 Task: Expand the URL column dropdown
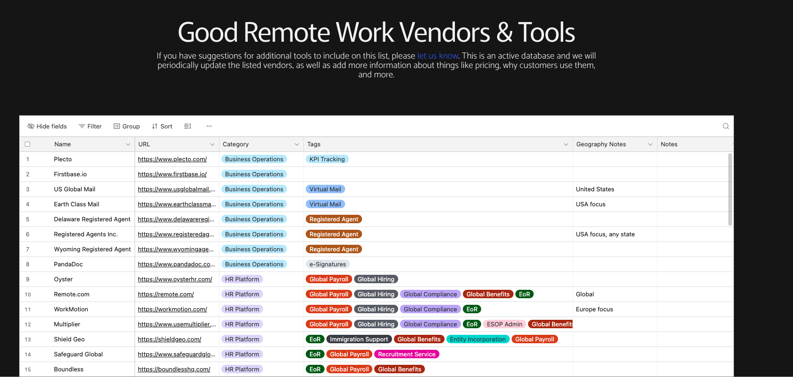coord(212,144)
